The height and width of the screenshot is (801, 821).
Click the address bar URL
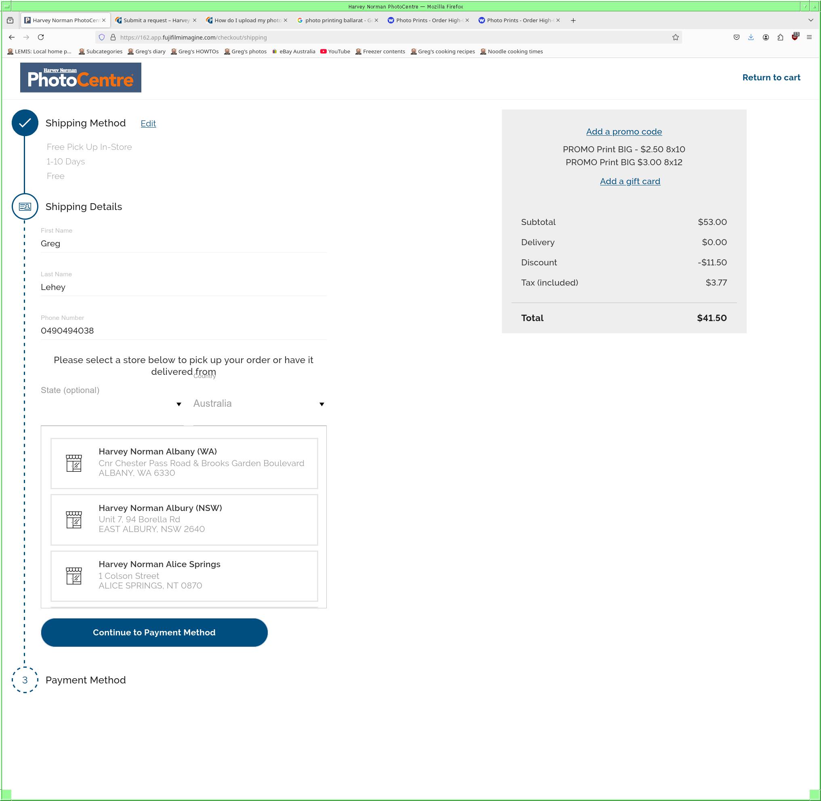tap(193, 38)
